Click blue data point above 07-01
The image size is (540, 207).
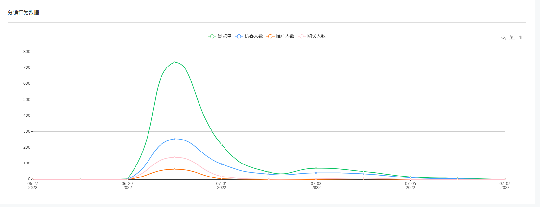coord(222,164)
